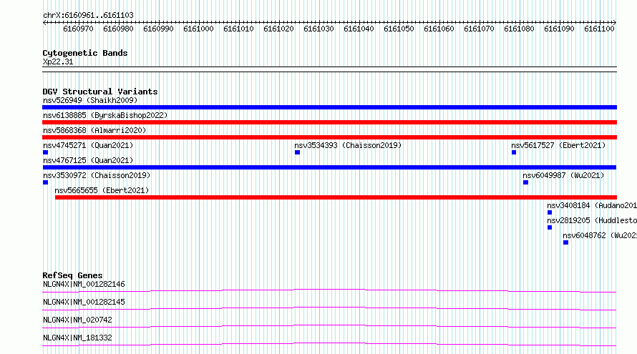
Task: Click the NLGN4X|NM_001282145 gene label
Action: click(84, 302)
